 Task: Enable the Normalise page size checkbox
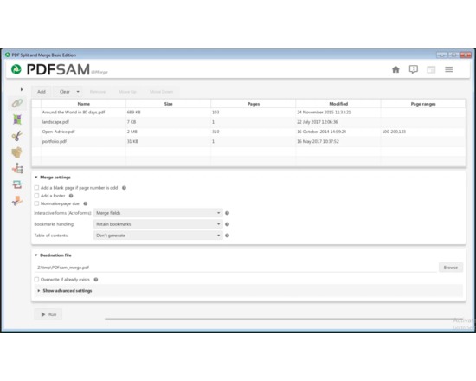click(36, 203)
